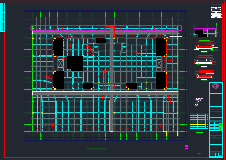Click the top-right black opening in the core
This screenshot has height=160, width=226.
point(161,47)
